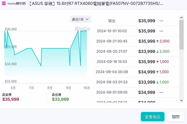Click the 查看商品 button
The image size is (187, 124).
click(x=152, y=117)
